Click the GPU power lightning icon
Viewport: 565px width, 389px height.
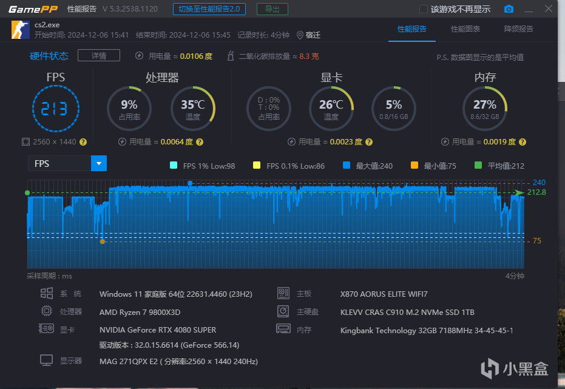291,142
